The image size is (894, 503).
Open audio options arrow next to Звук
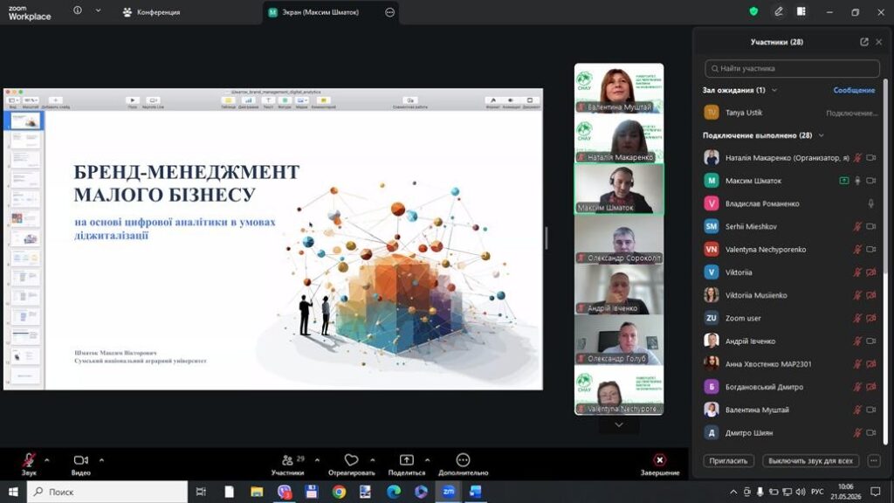[x=47, y=459]
